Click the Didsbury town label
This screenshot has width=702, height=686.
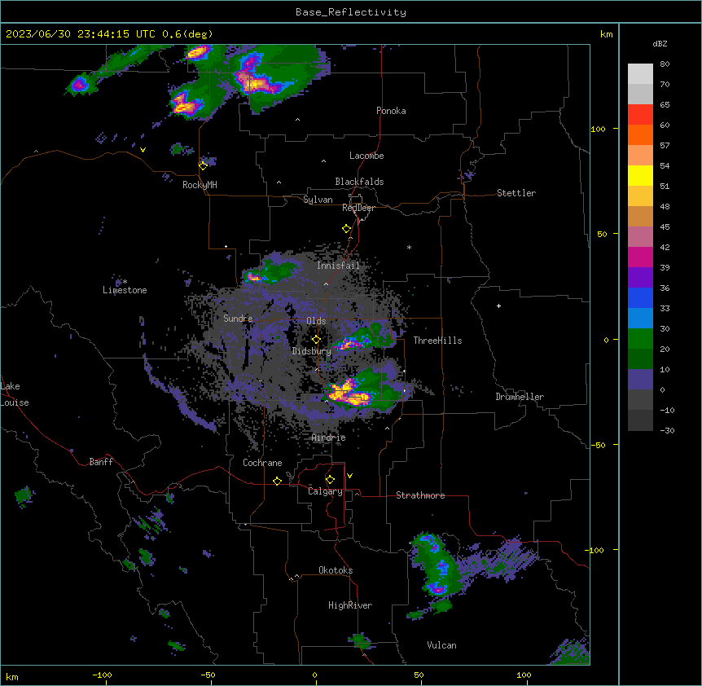click(312, 351)
